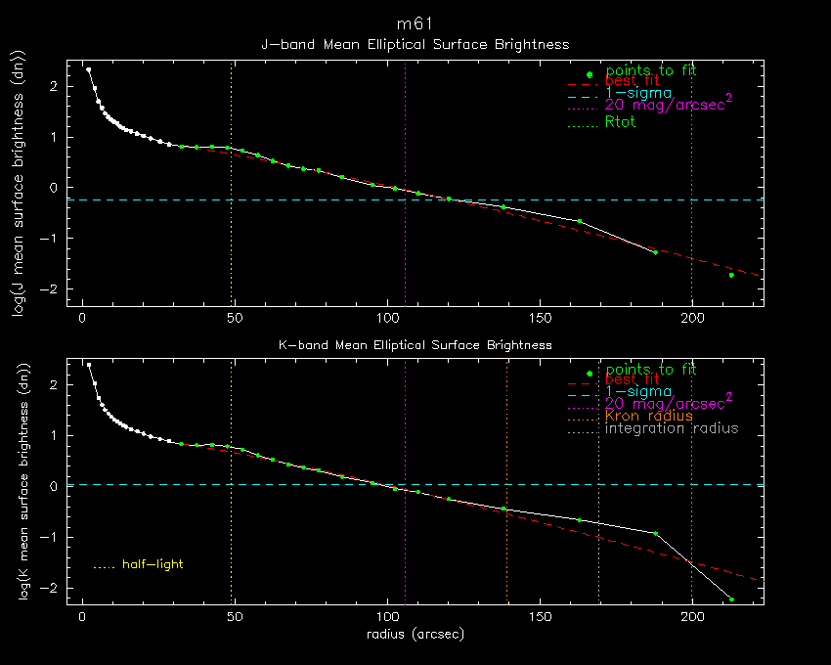Select the 'Rtot' legend entry in the J-band plot
The image size is (831, 665).
620,122
